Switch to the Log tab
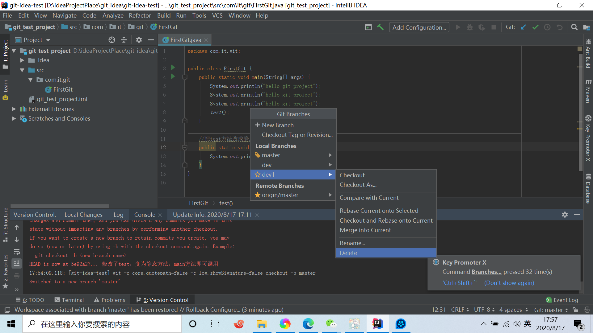 coord(118,215)
